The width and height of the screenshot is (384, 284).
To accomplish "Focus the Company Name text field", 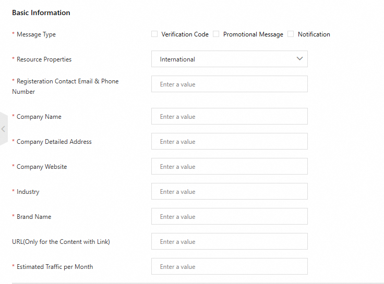I will [229, 117].
